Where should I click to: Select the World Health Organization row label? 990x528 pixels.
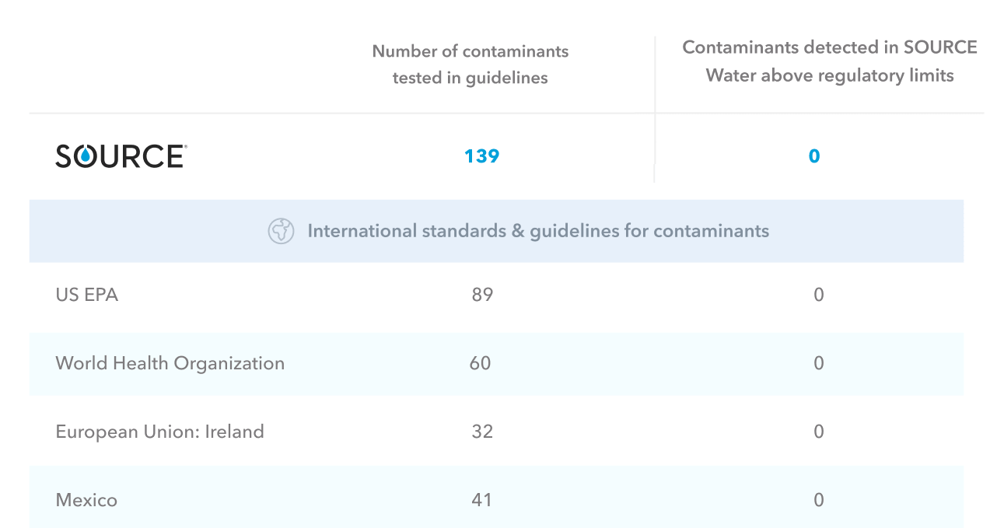coord(170,363)
